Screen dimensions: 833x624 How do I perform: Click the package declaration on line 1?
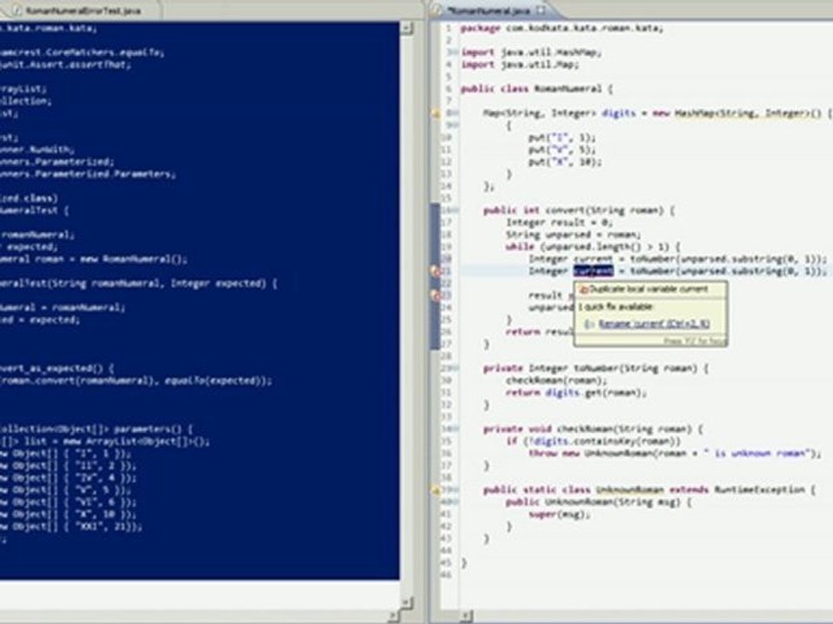point(561,28)
